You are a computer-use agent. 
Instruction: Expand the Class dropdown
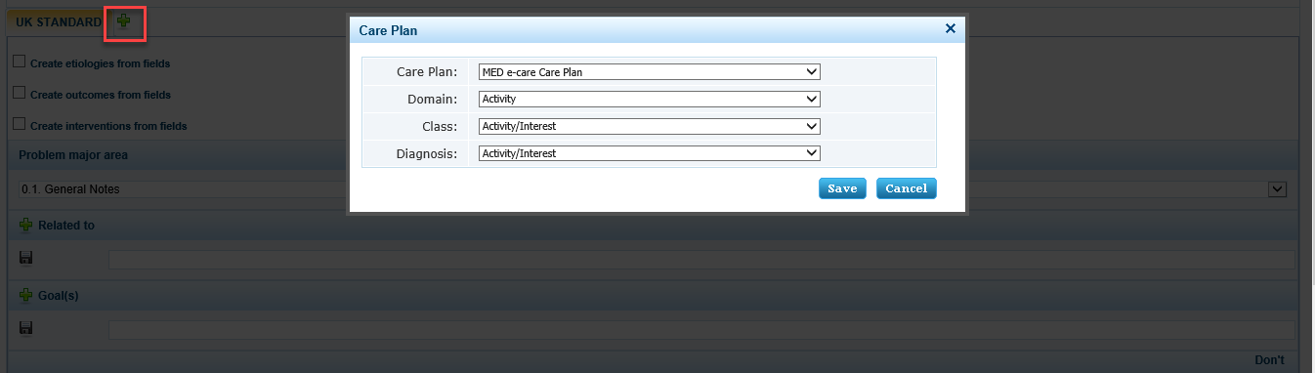pyautogui.click(x=649, y=126)
